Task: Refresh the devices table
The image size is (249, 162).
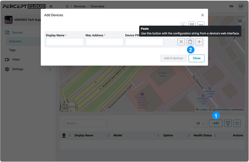Action: pyautogui.click(x=237, y=123)
